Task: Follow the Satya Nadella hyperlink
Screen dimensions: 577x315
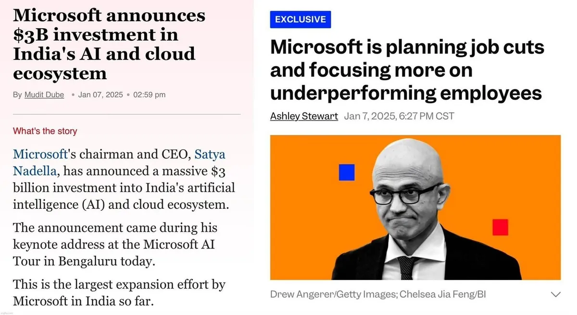Action: pos(210,155)
